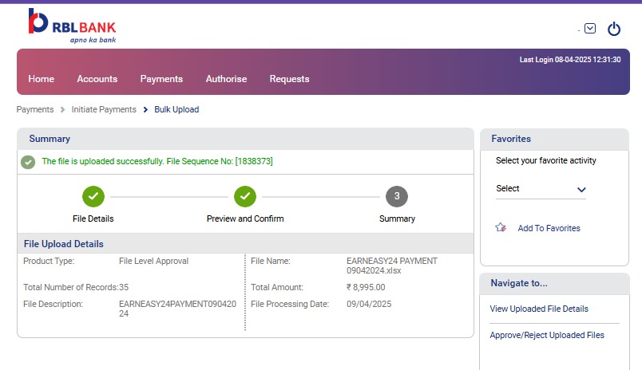Click the Preview and Confirm step checkmark
642x370 pixels.
point(245,196)
